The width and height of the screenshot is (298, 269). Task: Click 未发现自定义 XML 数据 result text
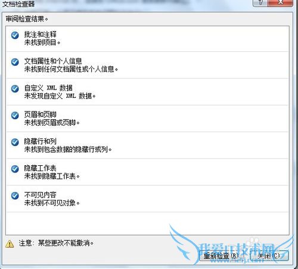(60, 96)
